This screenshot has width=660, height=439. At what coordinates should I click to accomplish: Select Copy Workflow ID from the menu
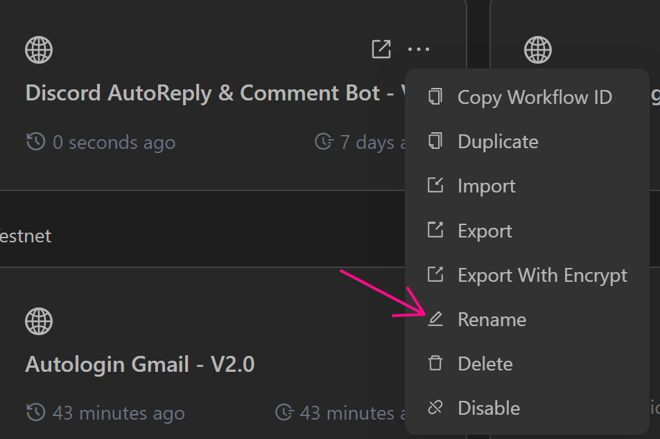click(535, 97)
